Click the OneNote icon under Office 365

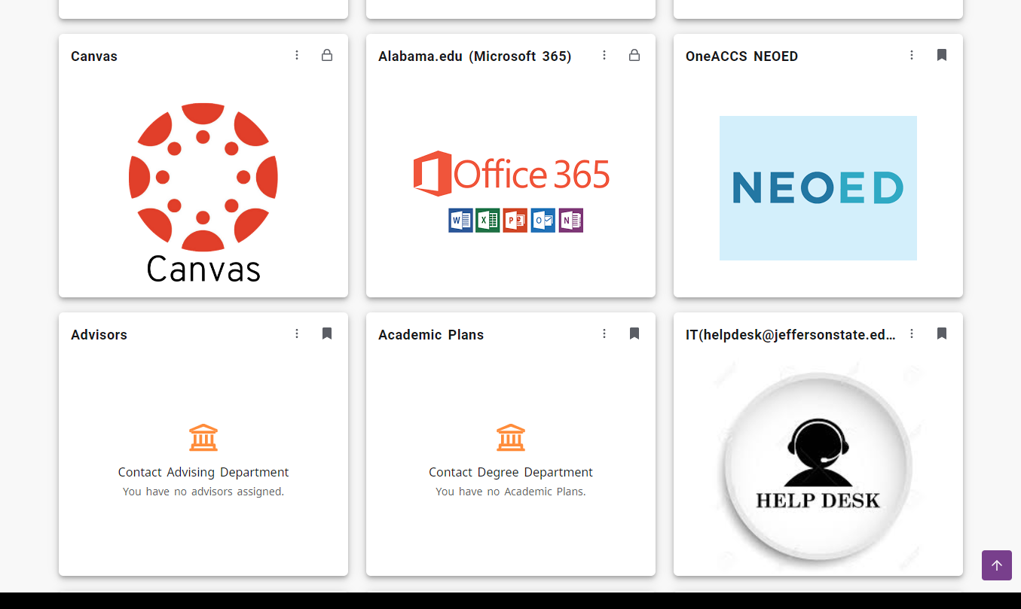click(x=571, y=221)
